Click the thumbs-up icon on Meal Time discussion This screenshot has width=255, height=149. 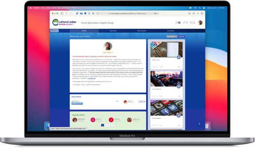tap(117, 101)
